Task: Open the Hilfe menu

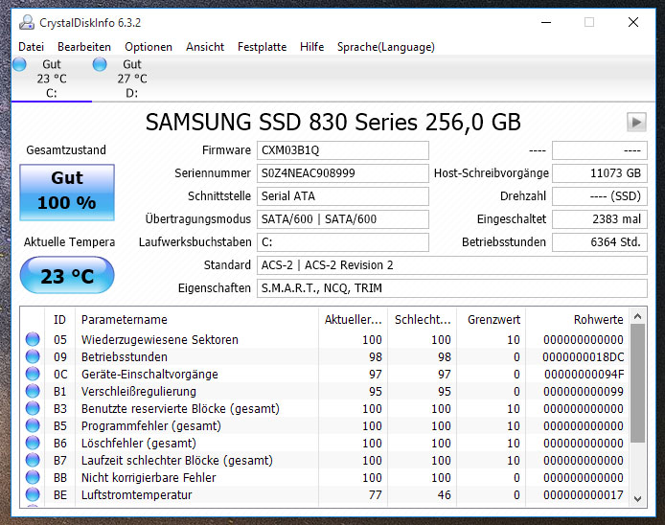Action: [311, 47]
